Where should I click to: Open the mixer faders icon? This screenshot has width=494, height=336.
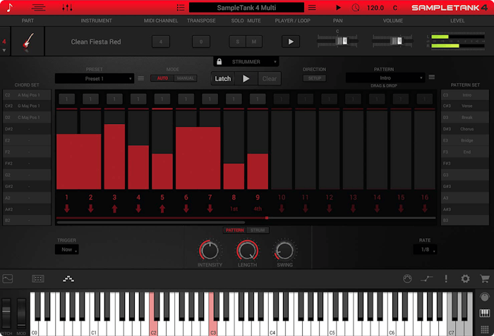pyautogui.click(x=67, y=7)
